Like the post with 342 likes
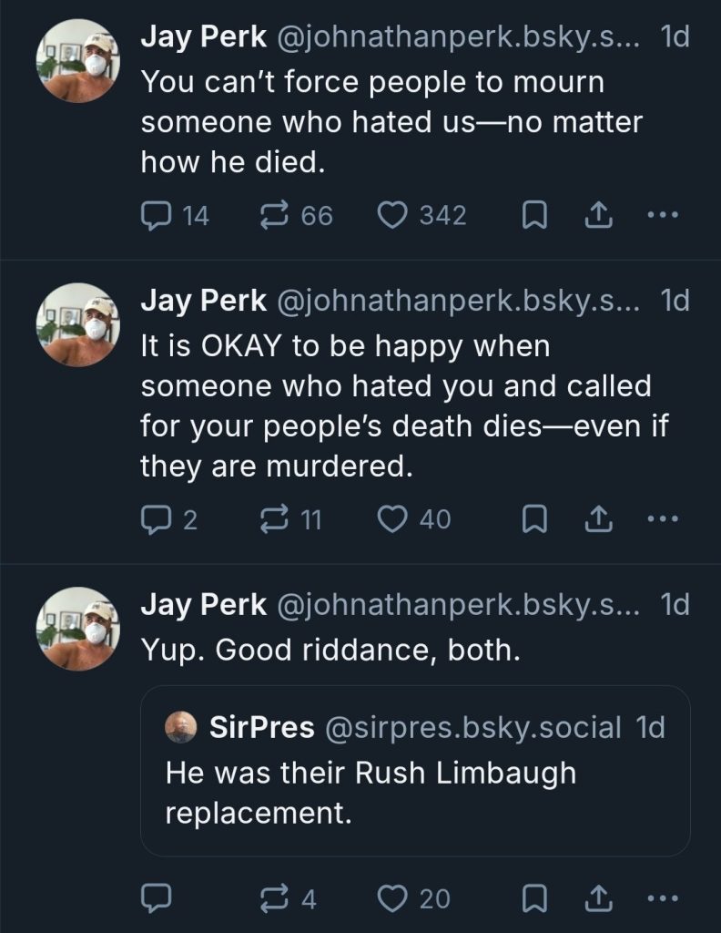The height and width of the screenshot is (933, 721). [x=391, y=216]
